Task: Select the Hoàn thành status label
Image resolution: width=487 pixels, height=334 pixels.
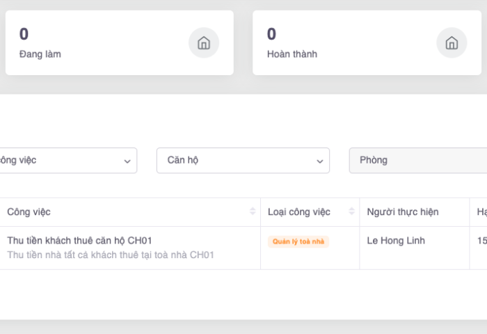Action: click(292, 54)
